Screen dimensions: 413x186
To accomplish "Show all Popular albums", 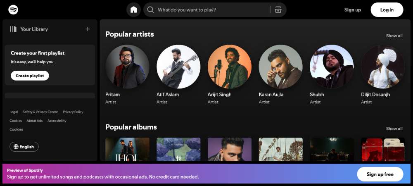I will pos(394,129).
